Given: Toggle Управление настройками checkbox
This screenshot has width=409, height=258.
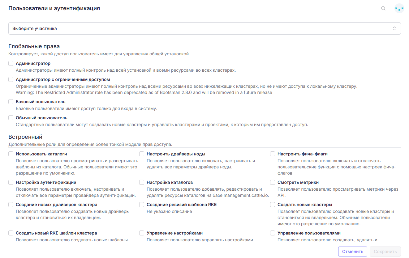Looking at the screenshot, I should pyautogui.click(x=142, y=233).
